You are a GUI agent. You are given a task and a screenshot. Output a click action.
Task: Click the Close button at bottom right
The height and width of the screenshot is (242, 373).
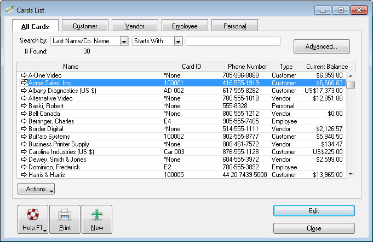click(x=314, y=228)
